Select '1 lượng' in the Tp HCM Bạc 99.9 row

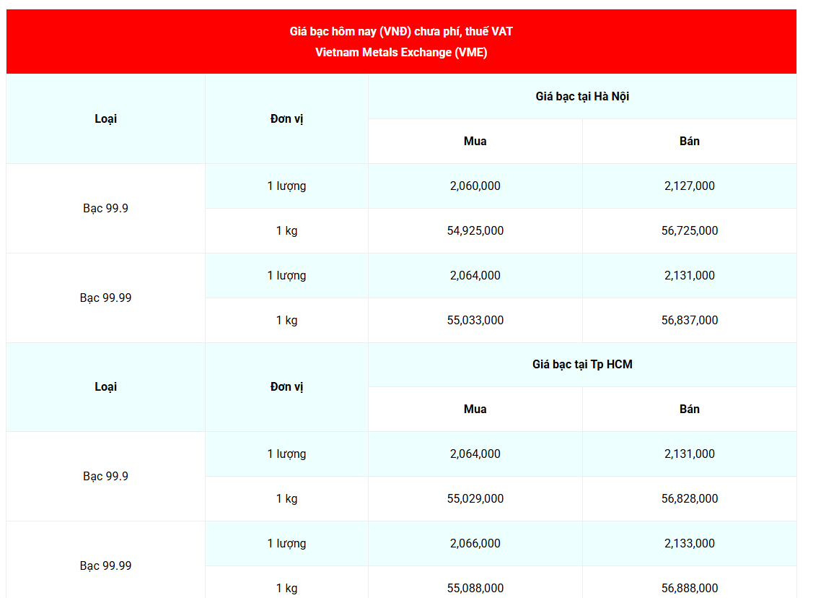(x=286, y=454)
